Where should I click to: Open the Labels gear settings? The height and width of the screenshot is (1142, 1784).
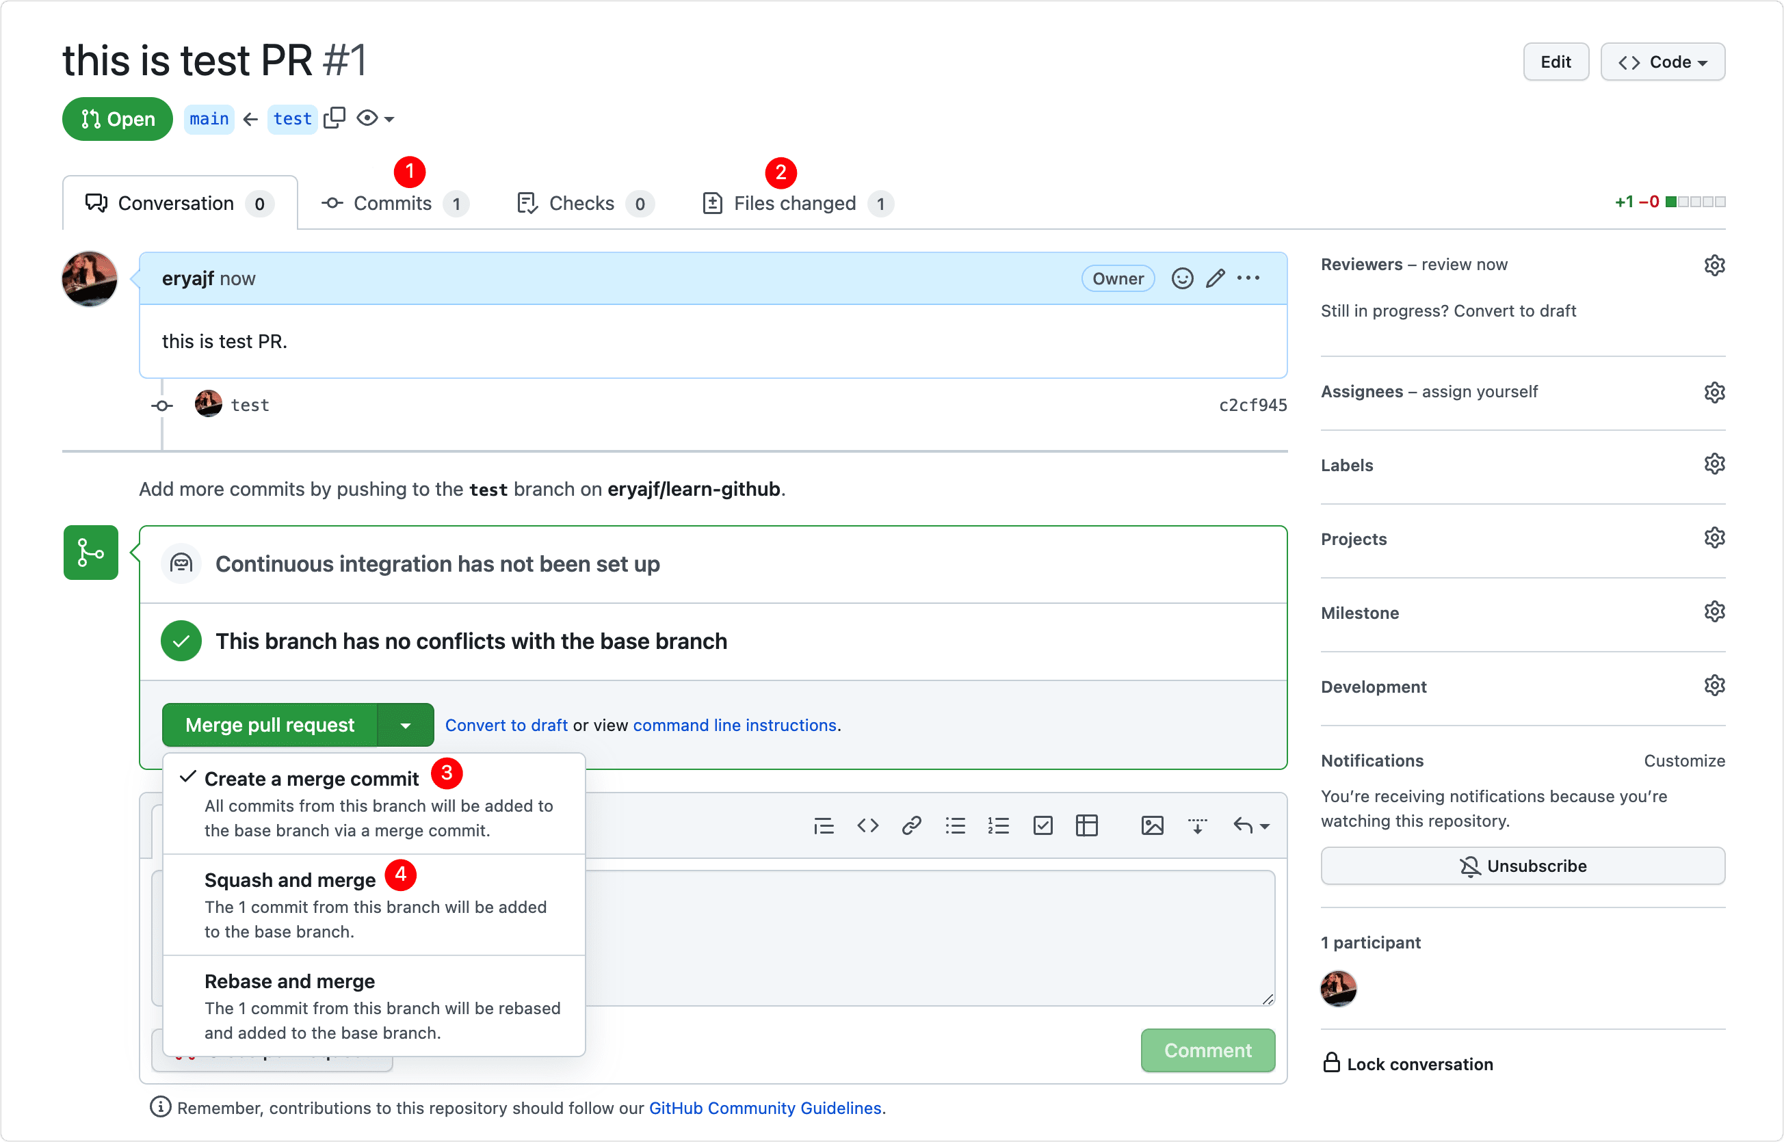[1714, 464]
